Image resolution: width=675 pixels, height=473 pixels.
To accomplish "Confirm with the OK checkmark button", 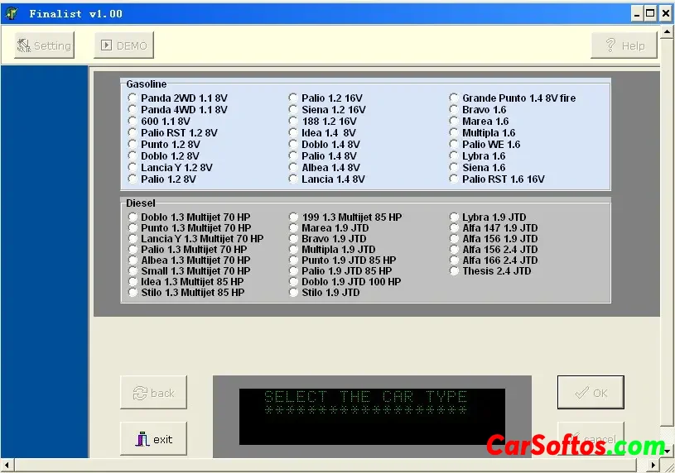I will tap(590, 393).
